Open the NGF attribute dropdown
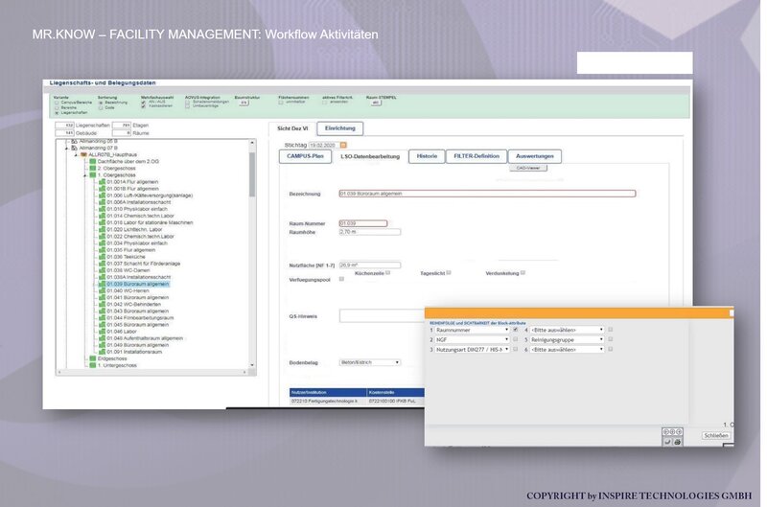Image resolution: width=767 pixels, height=507 pixels. [x=473, y=340]
